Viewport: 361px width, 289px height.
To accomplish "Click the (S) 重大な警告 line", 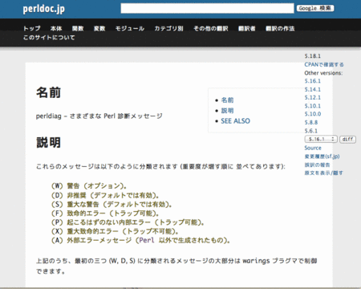I will click(112, 204).
